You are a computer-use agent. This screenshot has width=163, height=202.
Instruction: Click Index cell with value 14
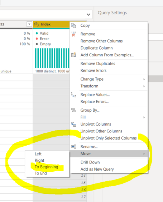(83, 176)
